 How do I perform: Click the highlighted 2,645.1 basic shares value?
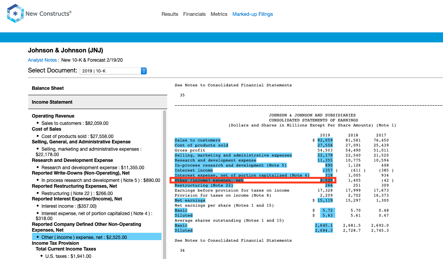(x=324, y=225)
